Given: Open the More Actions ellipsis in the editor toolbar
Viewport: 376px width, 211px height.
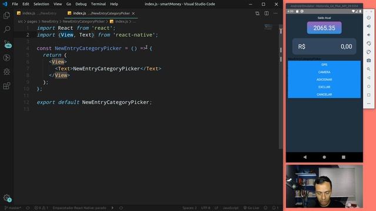Looking at the screenshot, I should tap(276, 13).
